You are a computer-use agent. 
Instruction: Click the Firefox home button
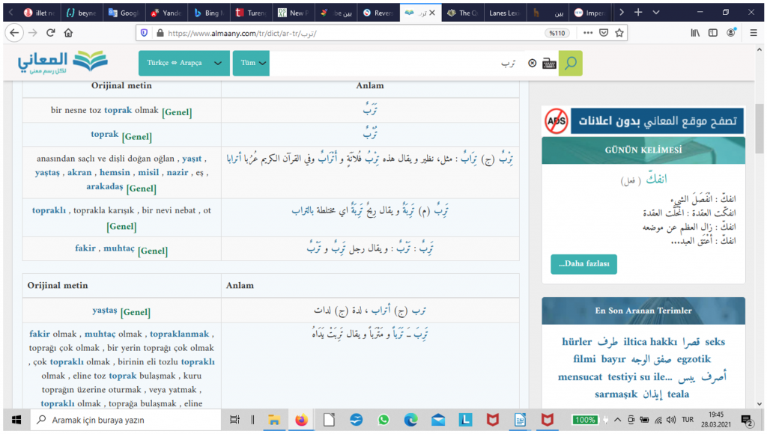point(68,33)
